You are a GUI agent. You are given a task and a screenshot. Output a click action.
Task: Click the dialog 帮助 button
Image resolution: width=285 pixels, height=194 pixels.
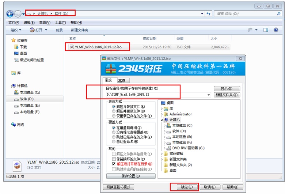pyautogui.click(x=232, y=187)
